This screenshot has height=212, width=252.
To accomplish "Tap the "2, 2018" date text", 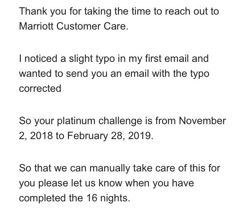I will [x=36, y=136].
